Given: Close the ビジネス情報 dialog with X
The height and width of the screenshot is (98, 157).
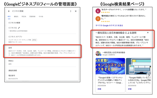Looking at the screenshot, I should 76,11.
